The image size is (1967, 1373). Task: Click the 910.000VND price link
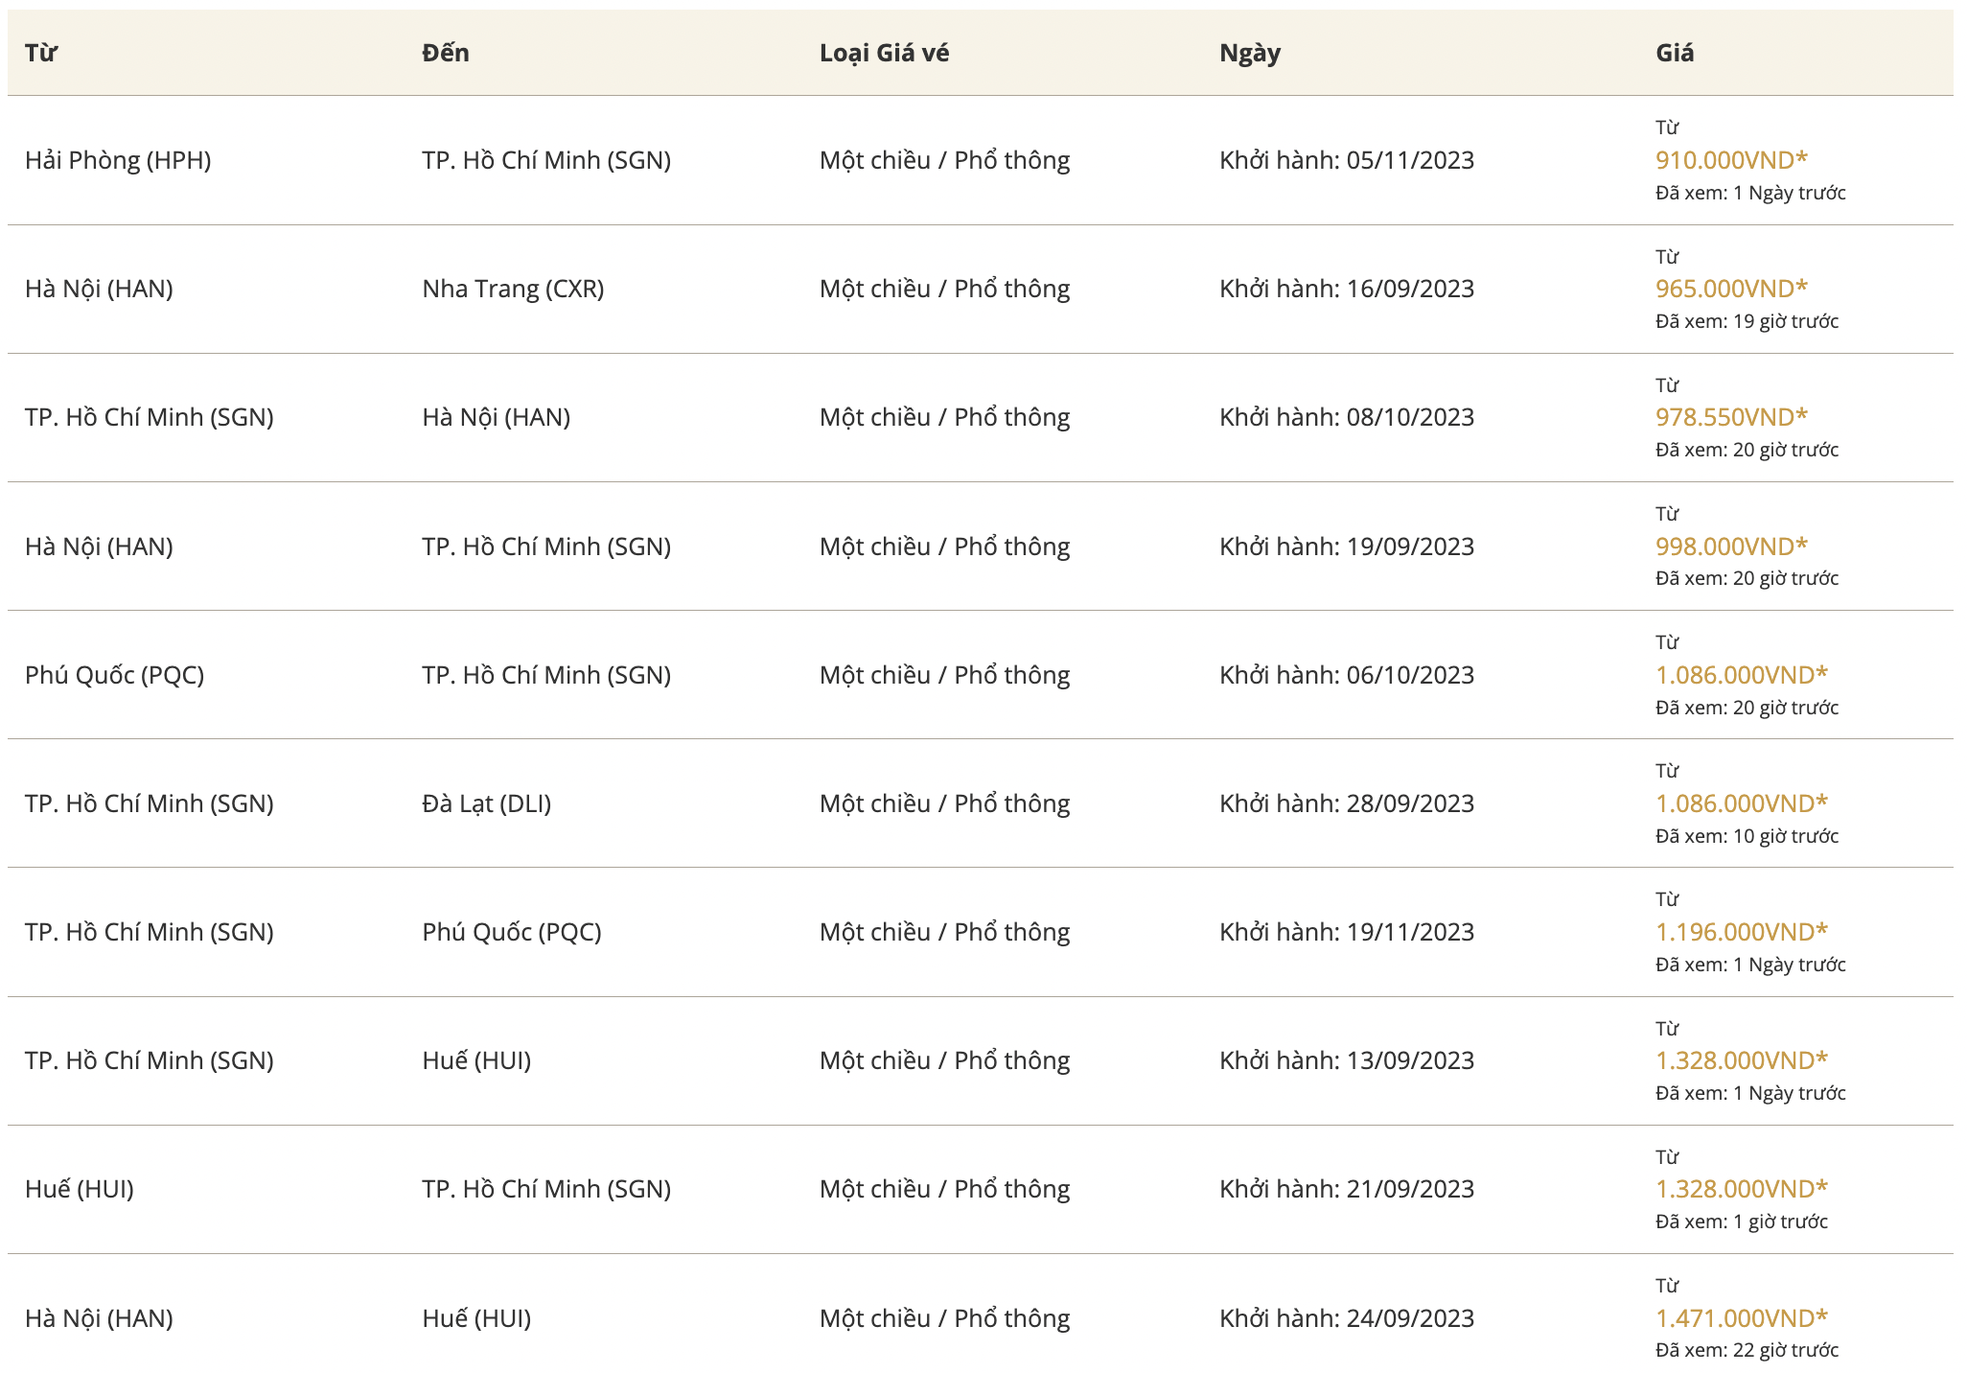pos(1731,160)
